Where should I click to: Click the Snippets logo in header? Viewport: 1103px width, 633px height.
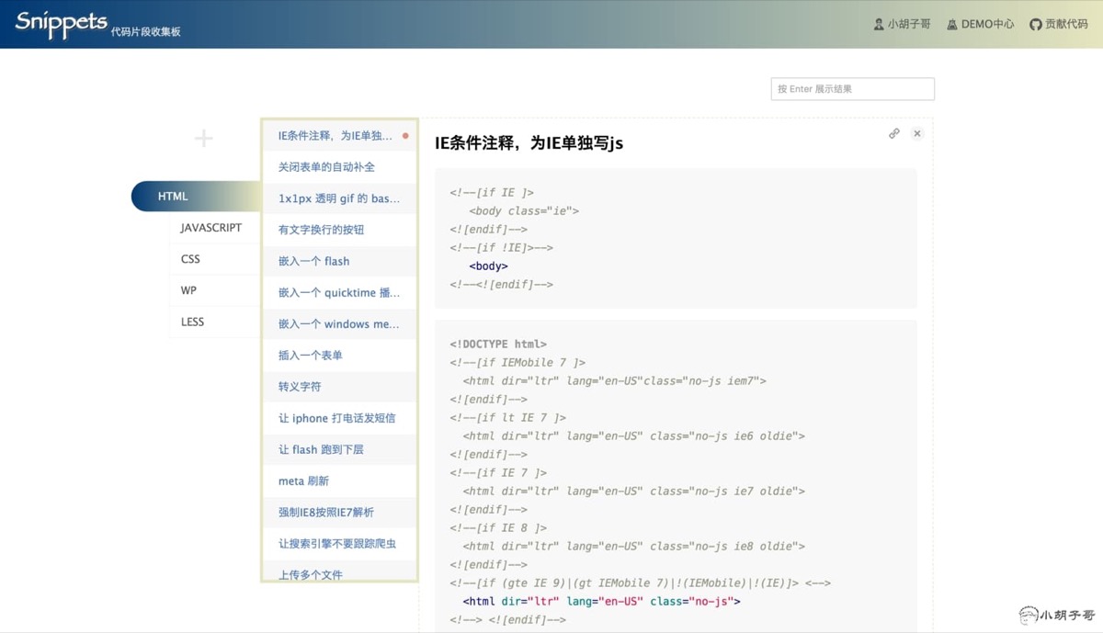[x=62, y=24]
